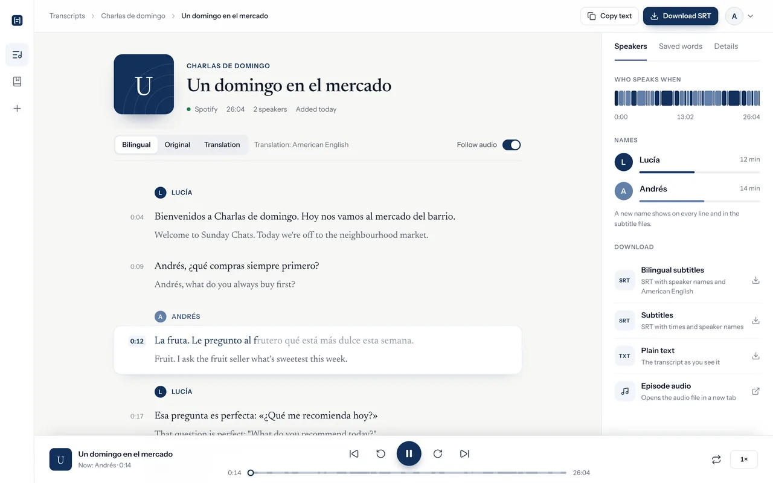Edit the Lucía speaker name
The width and height of the screenshot is (773, 483).
pos(650,160)
